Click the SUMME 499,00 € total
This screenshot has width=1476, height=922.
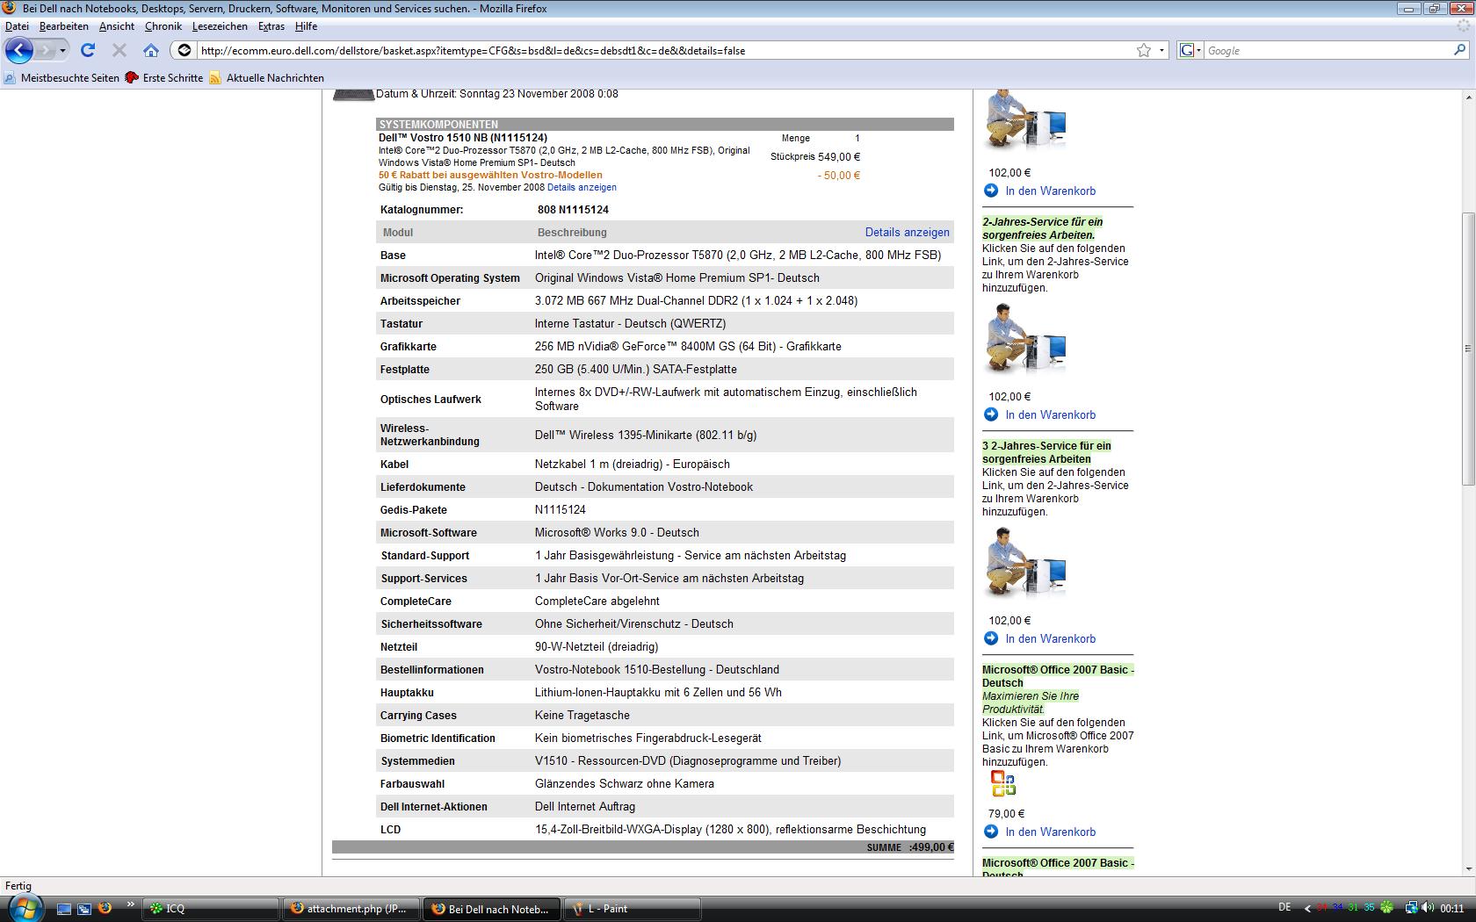tap(909, 847)
